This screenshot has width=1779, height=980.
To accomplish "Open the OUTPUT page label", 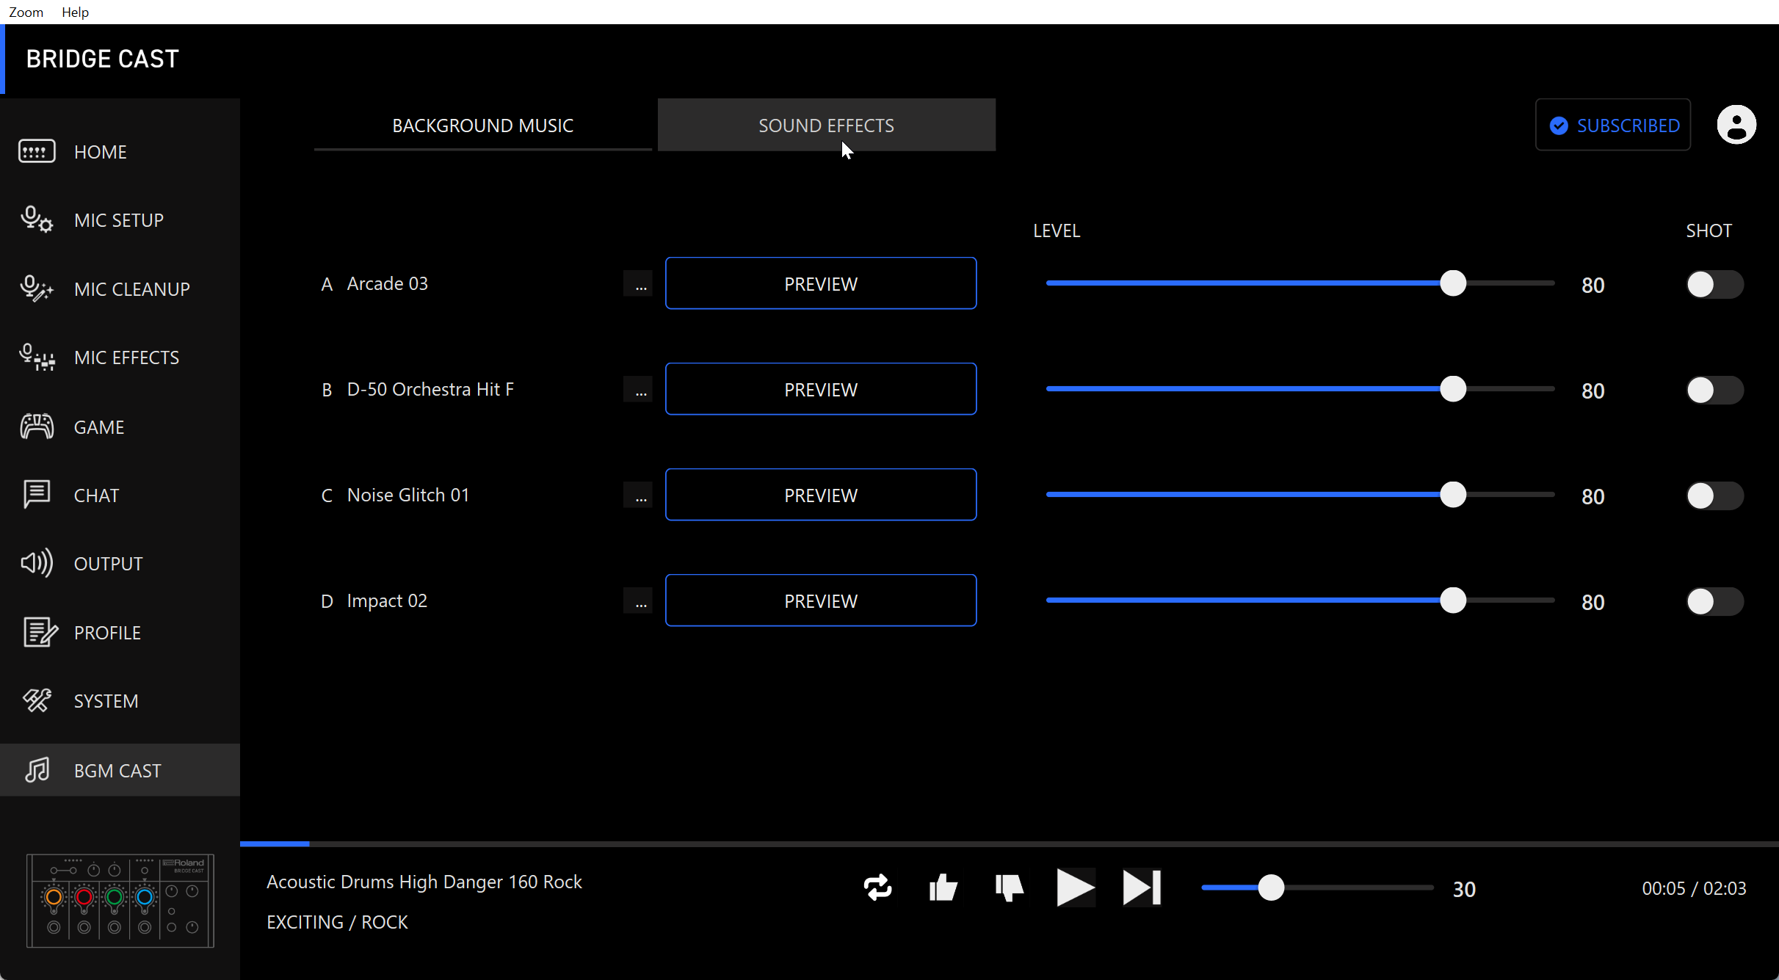I will click(109, 564).
